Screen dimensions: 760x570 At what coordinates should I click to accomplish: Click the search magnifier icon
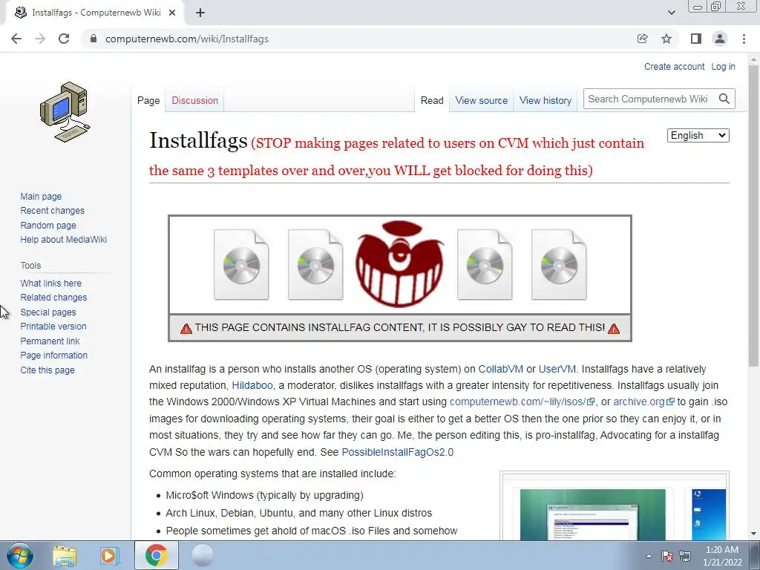pos(724,99)
